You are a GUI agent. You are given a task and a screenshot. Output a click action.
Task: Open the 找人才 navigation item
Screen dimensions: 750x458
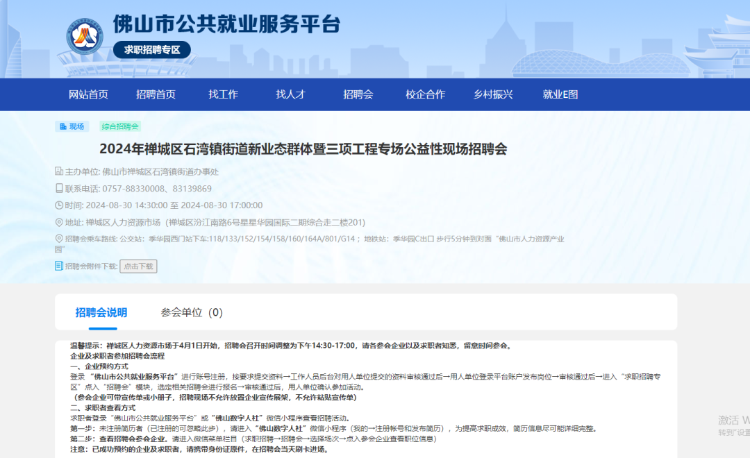click(290, 94)
